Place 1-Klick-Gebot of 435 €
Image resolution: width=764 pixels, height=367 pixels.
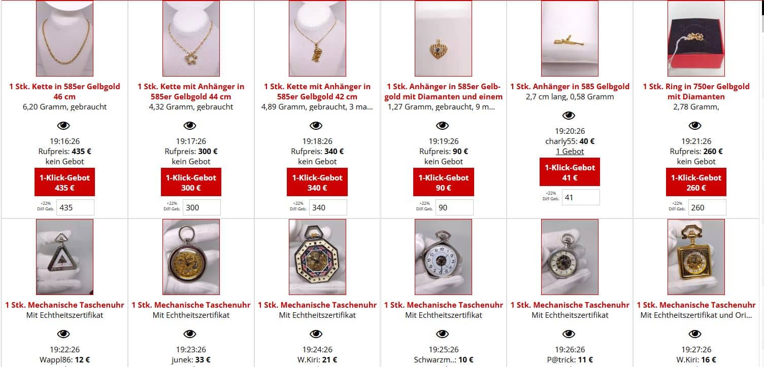coord(64,182)
